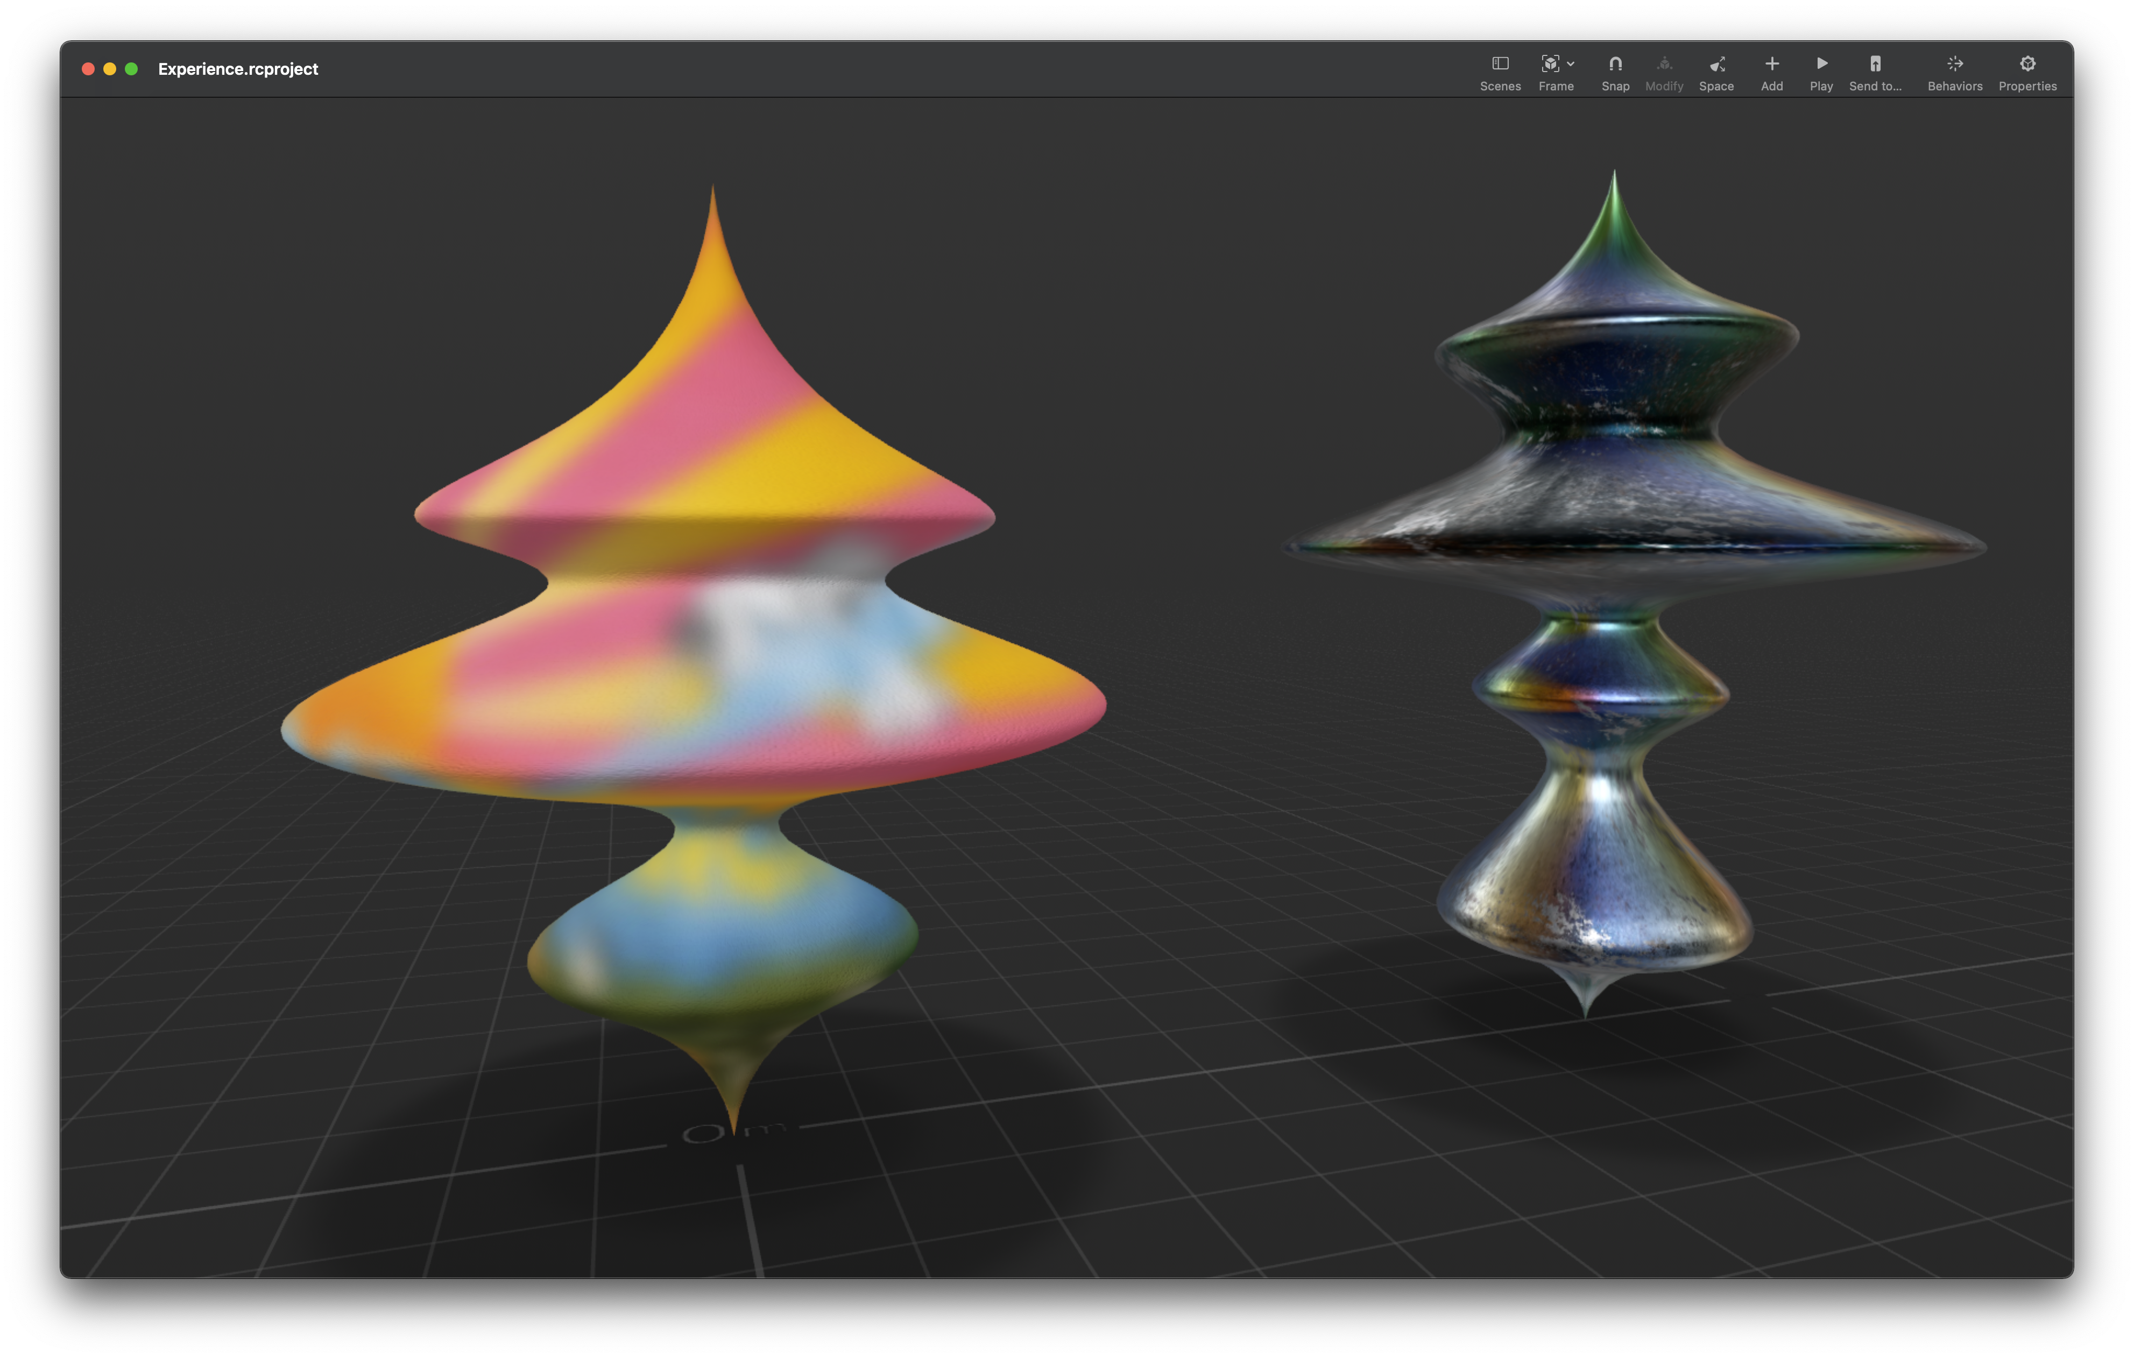This screenshot has height=1358, width=2134.
Task: Switch the Space coordinate mode
Action: pyautogui.click(x=1716, y=73)
